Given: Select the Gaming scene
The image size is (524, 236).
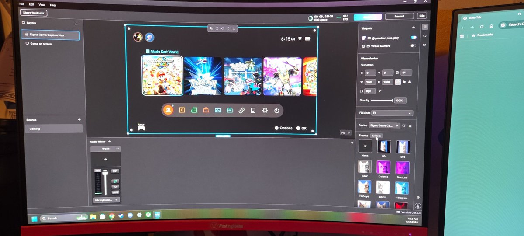Looking at the screenshot, I should click(x=54, y=128).
